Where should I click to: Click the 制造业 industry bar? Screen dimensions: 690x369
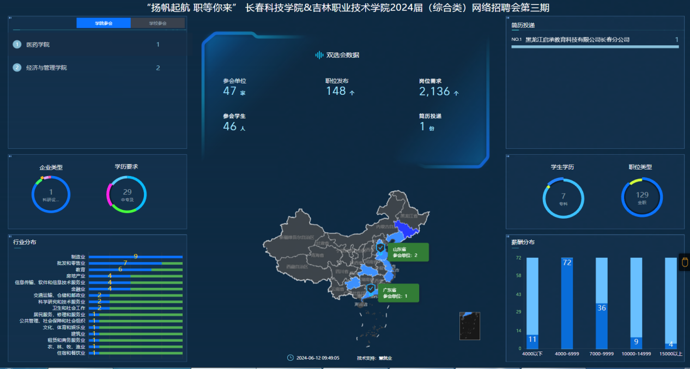pyautogui.click(x=135, y=257)
